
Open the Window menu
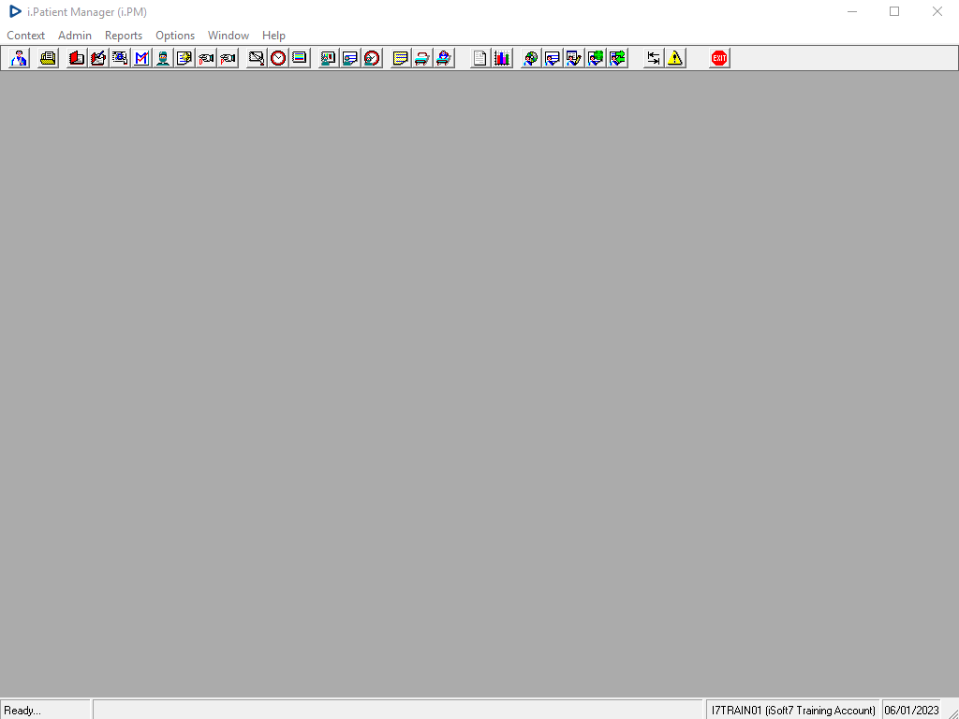click(x=229, y=36)
